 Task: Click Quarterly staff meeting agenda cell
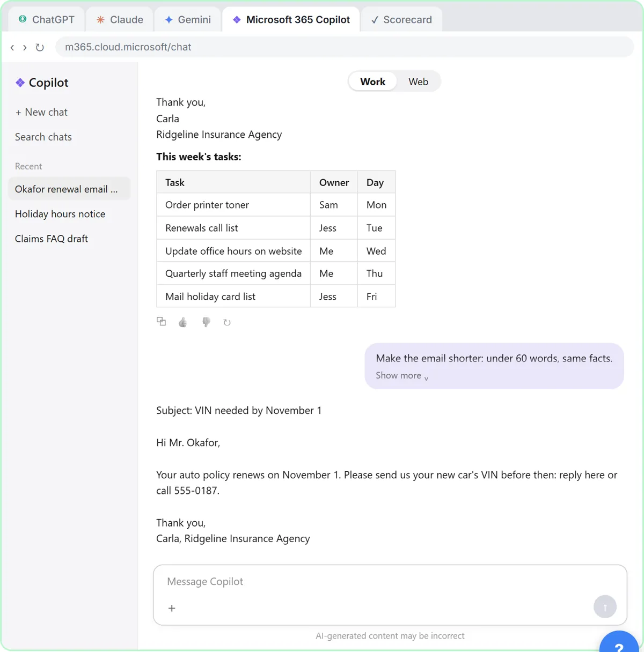point(233,273)
